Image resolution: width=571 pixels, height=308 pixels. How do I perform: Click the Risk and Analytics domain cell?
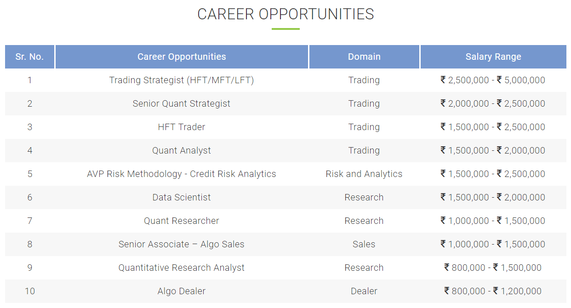pos(364,174)
